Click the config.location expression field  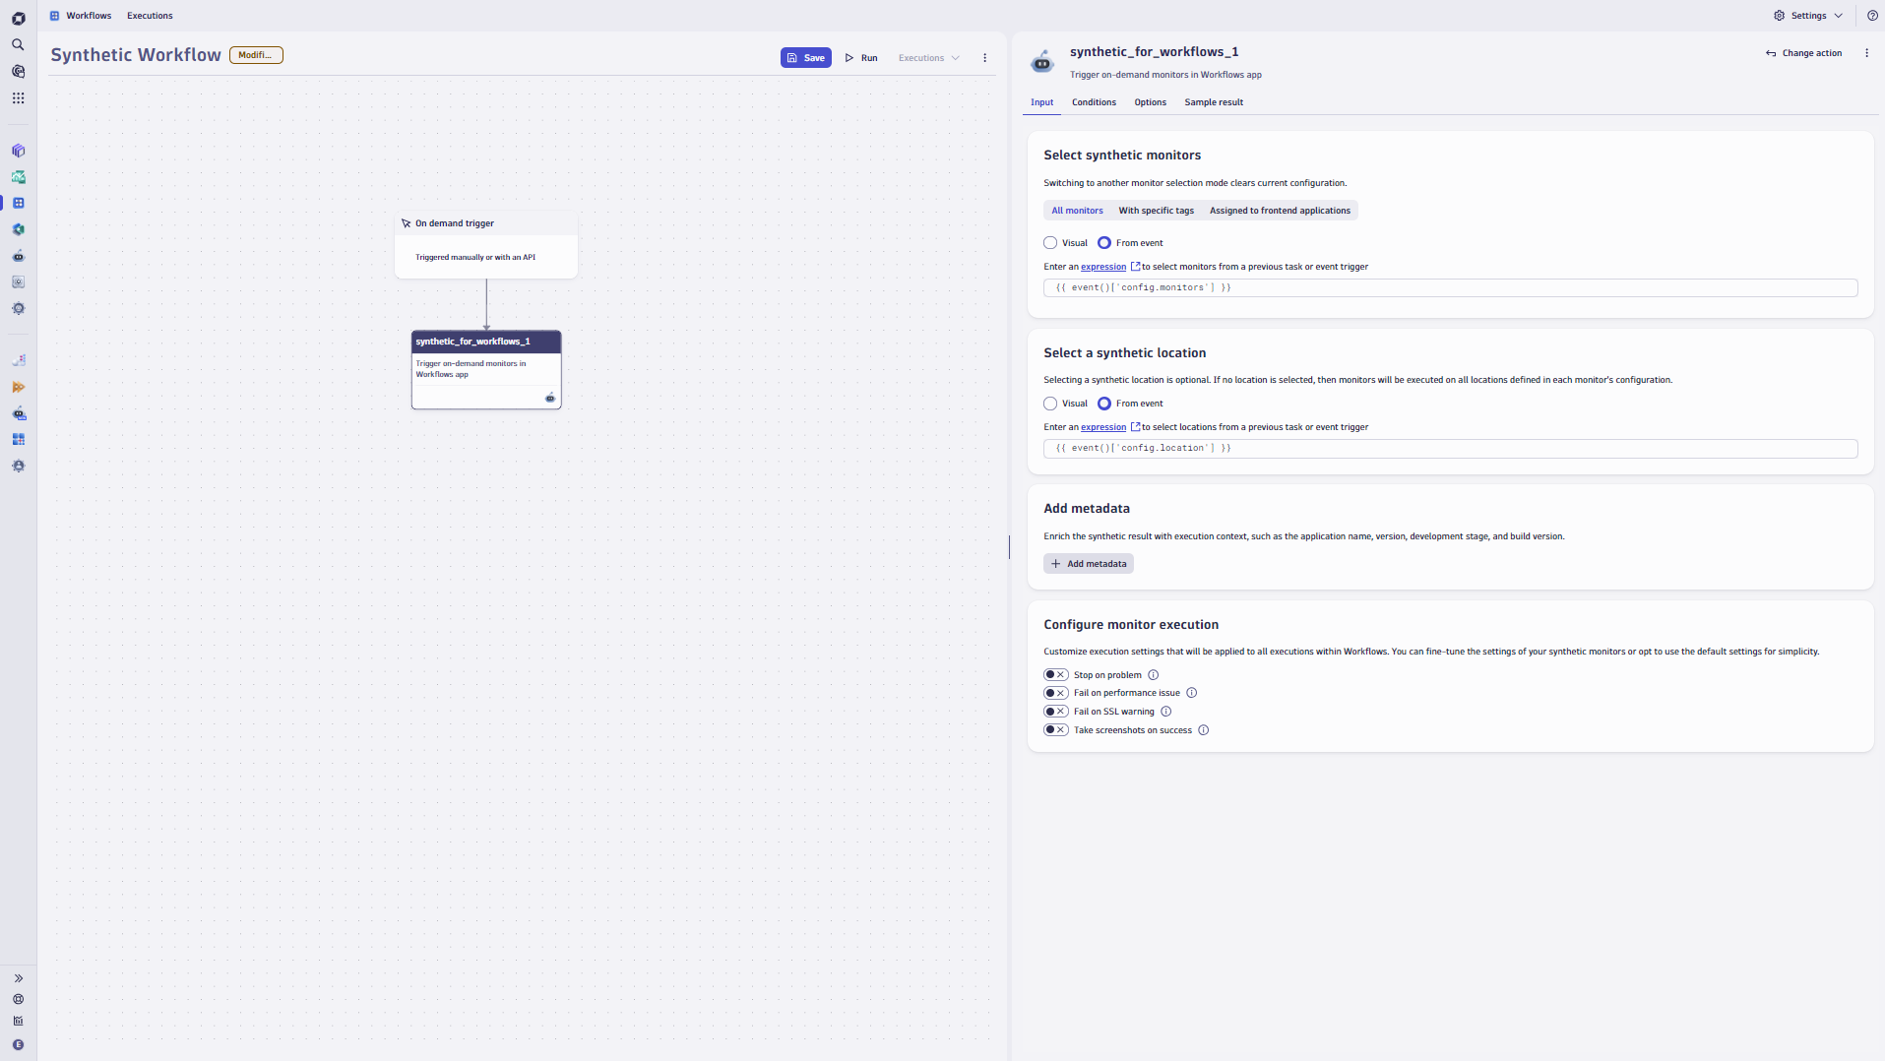click(x=1450, y=449)
